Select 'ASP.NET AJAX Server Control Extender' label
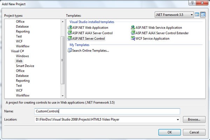The image size is (210, 140). click(162, 33)
